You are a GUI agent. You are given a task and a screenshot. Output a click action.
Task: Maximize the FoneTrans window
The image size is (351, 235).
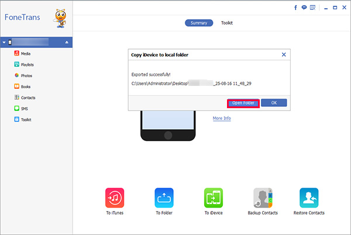pos(335,8)
